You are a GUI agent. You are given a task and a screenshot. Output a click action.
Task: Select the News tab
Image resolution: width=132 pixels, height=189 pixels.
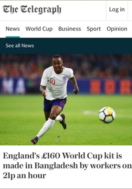pyautogui.click(x=13, y=29)
